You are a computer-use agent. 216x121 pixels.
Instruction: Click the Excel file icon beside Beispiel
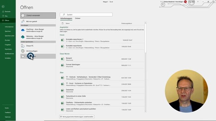coord(62,59)
